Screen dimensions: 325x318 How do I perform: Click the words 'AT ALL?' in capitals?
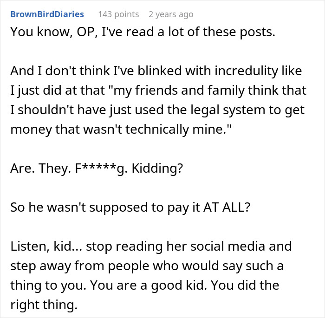coord(227,207)
